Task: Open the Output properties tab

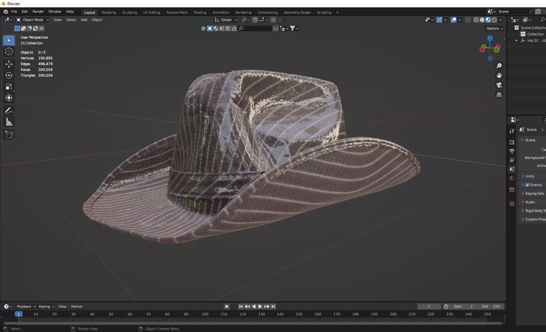Action: [512, 151]
